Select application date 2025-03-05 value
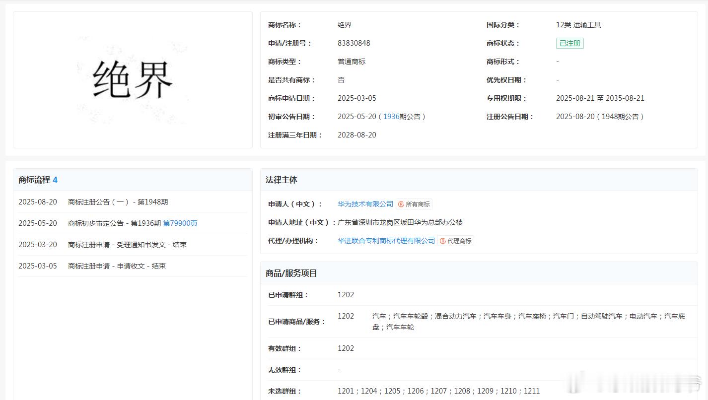Viewport: 708px width, 400px height. (x=357, y=98)
